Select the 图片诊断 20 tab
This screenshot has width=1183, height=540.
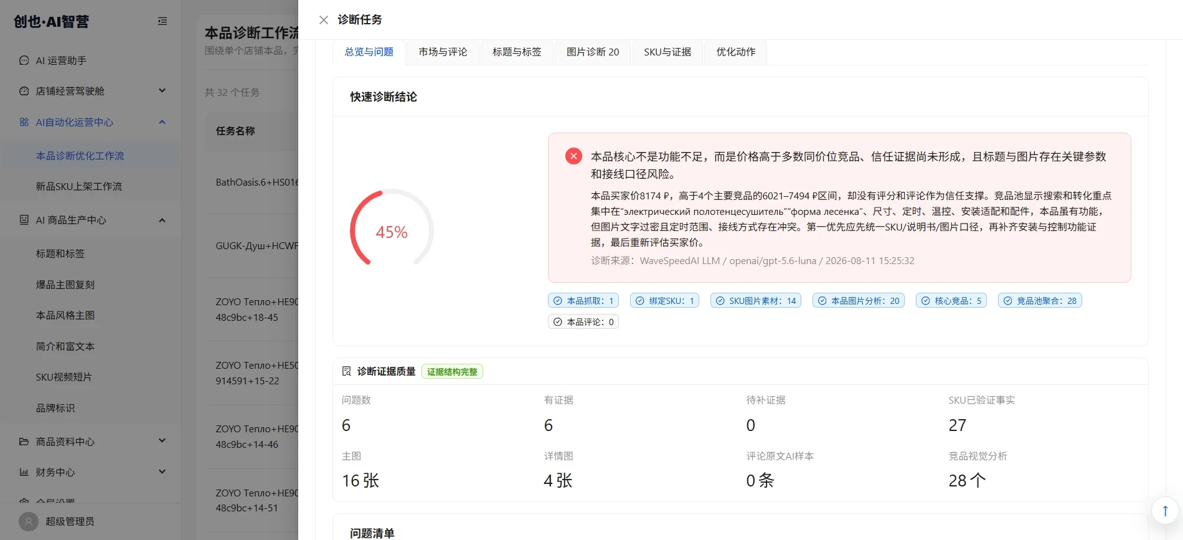[x=593, y=52]
